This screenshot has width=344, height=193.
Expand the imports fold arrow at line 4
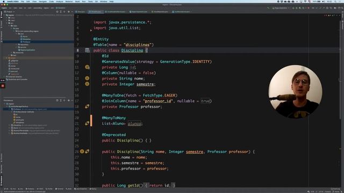[91, 31]
